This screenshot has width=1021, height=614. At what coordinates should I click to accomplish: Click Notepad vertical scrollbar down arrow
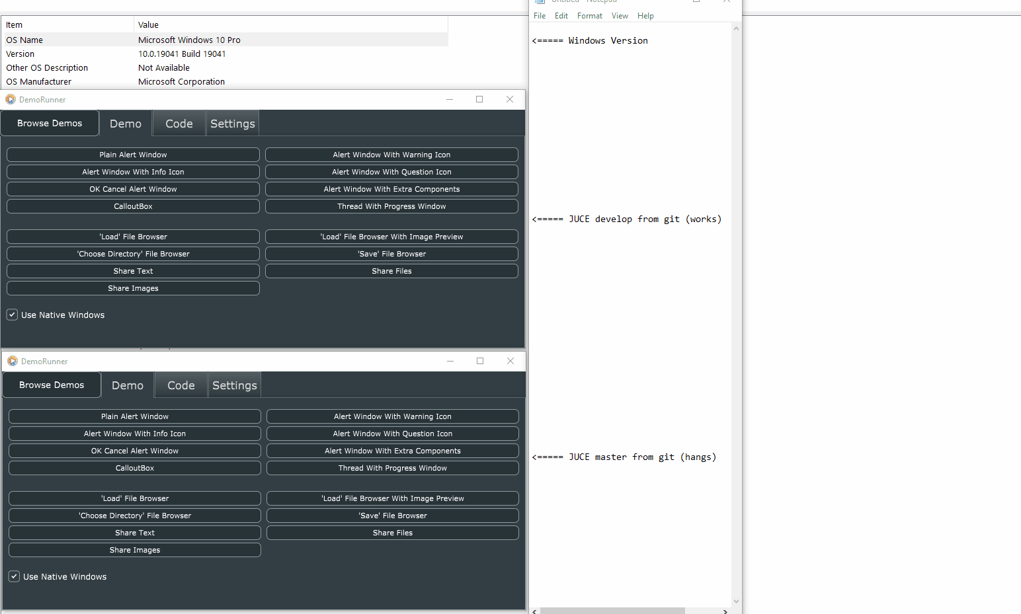pos(736,601)
